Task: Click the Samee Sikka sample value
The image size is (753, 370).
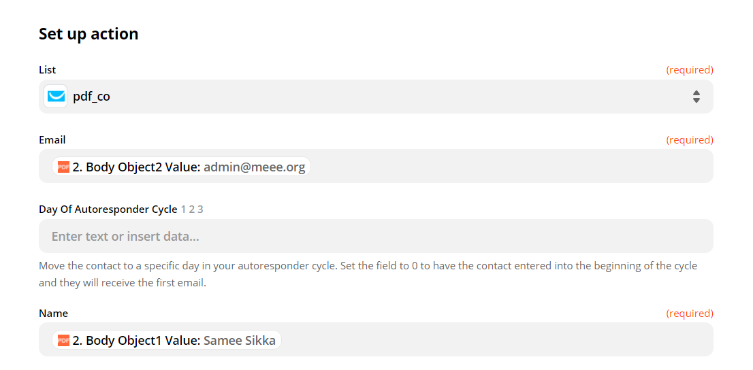Action: tap(240, 341)
